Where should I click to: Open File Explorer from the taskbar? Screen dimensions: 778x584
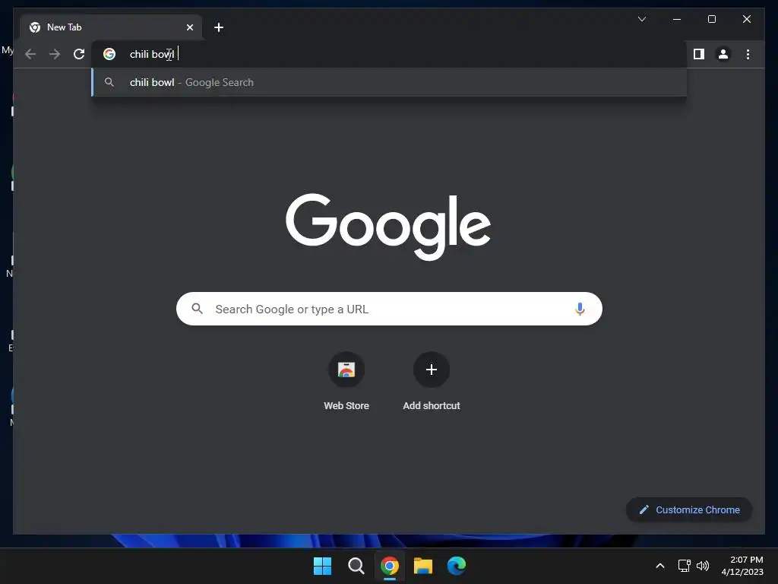coord(422,566)
